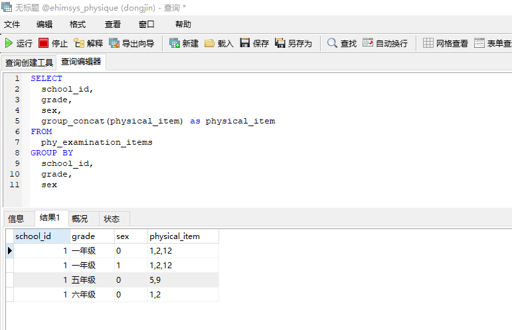Switch to 查询创建工具 tab
This screenshot has height=330, width=512.
(29, 62)
